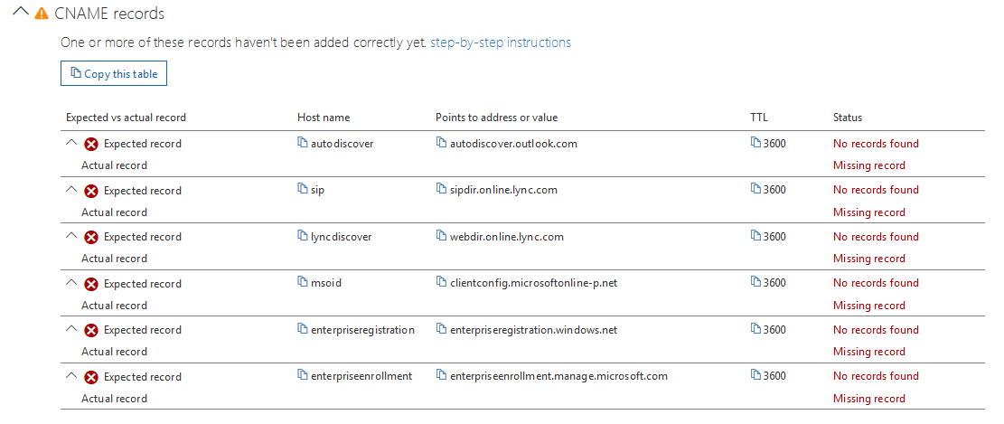
Task: Copy the clientconfig.microsoftonline-p.net value
Action: click(x=440, y=282)
